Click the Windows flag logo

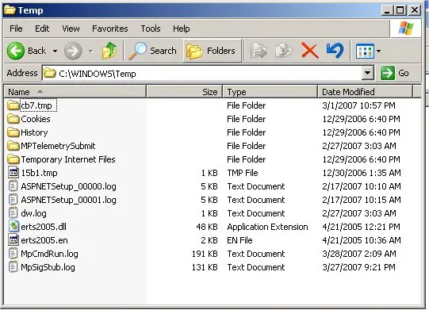click(406, 29)
